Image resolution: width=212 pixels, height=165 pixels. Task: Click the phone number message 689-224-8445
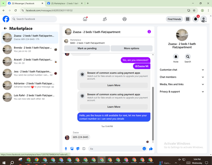[x=81, y=137]
